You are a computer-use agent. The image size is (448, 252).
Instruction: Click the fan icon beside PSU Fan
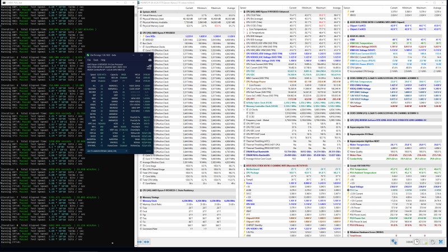click(348, 190)
